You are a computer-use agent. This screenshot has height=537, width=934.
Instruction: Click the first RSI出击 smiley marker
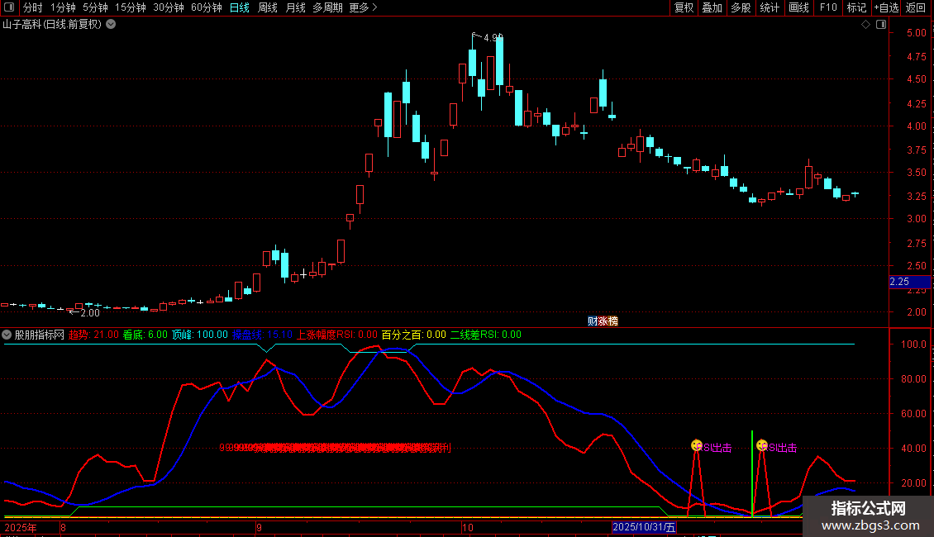(696, 445)
